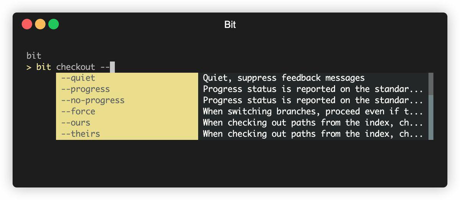The width and height of the screenshot is (460, 200).
Task: Click the red close window button
Action: (27, 24)
